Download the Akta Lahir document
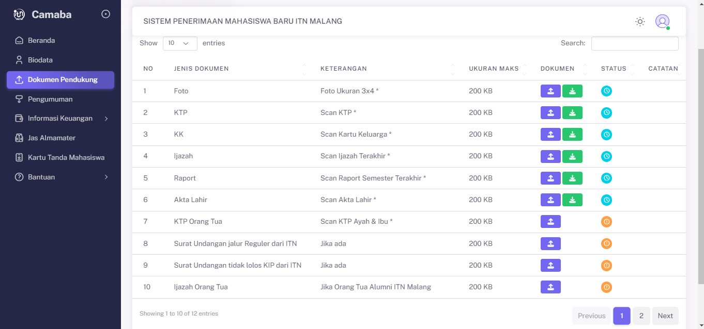The width and height of the screenshot is (704, 329). point(572,200)
